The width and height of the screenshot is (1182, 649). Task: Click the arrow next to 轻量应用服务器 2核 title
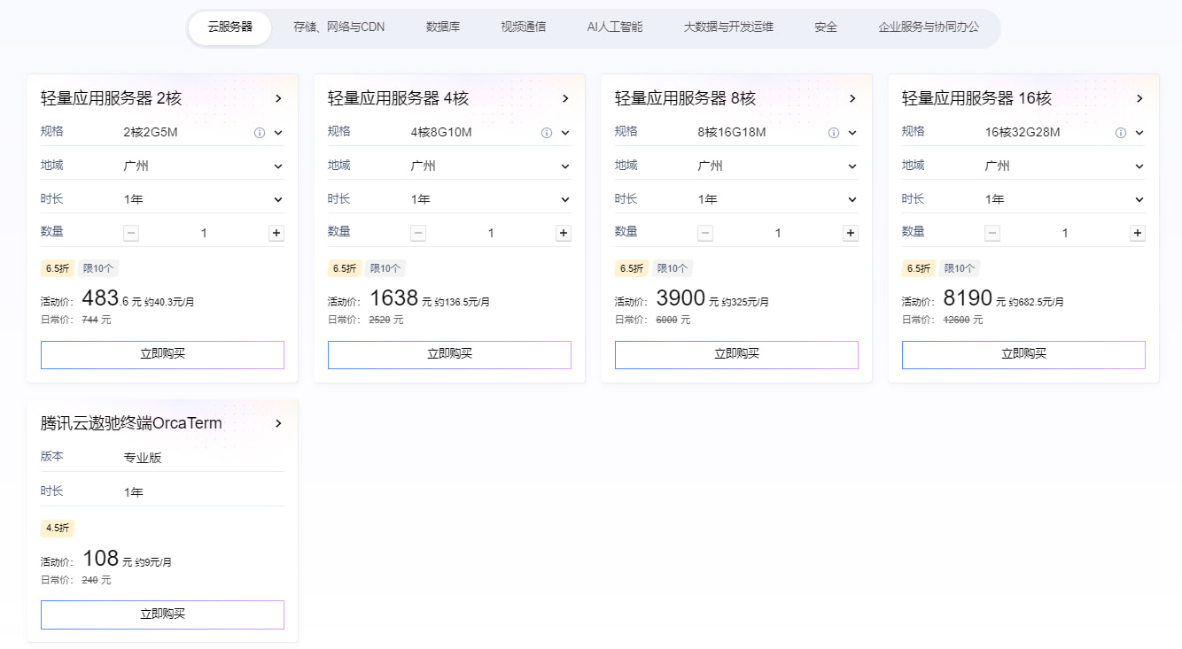pyautogui.click(x=278, y=98)
